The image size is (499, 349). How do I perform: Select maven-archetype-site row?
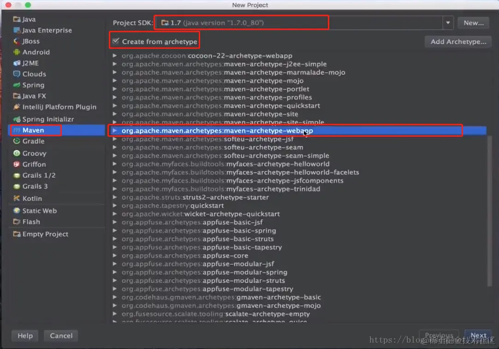299,114
